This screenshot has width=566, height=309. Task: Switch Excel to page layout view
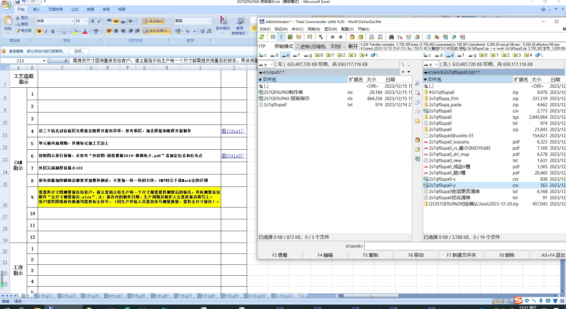click(502, 301)
